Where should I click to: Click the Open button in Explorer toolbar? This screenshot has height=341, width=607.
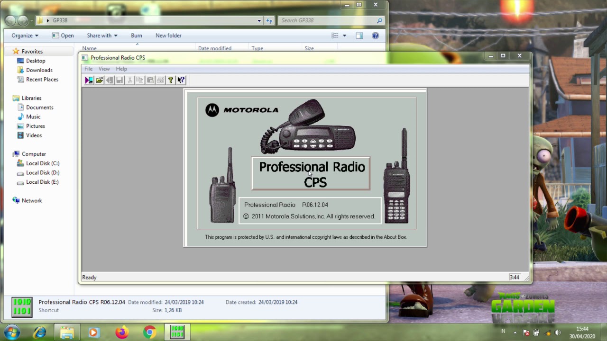point(63,36)
